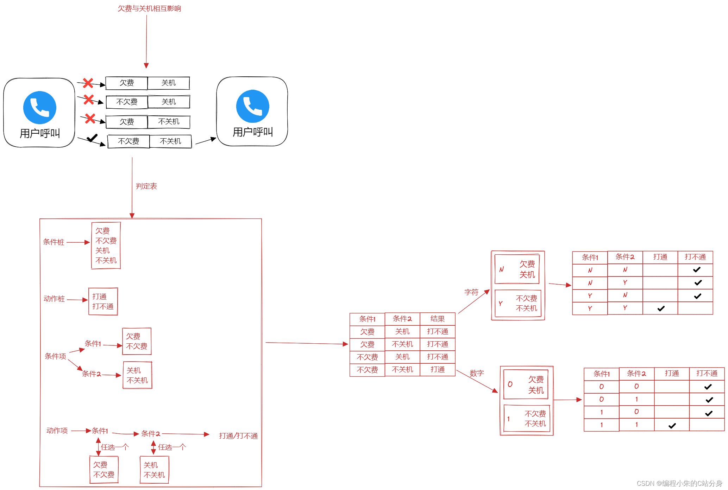Click checkmark in Y N row of character table
Image resolution: width=728 pixels, height=490 pixels.
(697, 296)
